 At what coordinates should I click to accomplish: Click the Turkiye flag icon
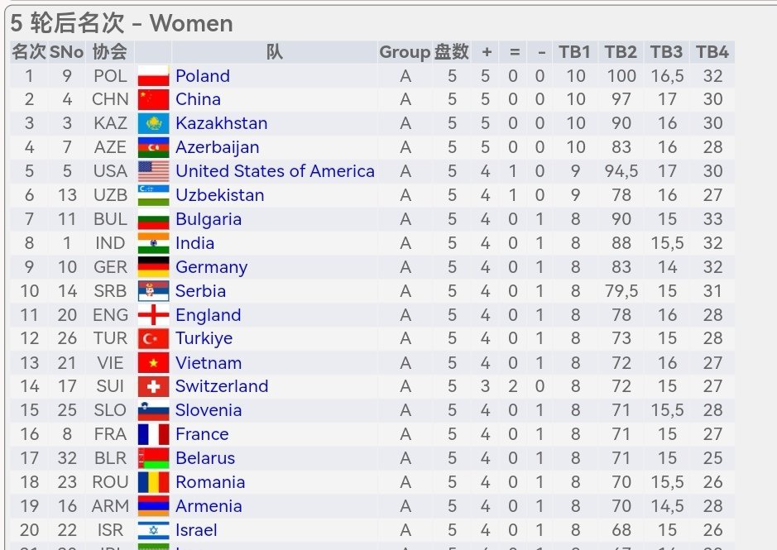pyautogui.click(x=153, y=339)
